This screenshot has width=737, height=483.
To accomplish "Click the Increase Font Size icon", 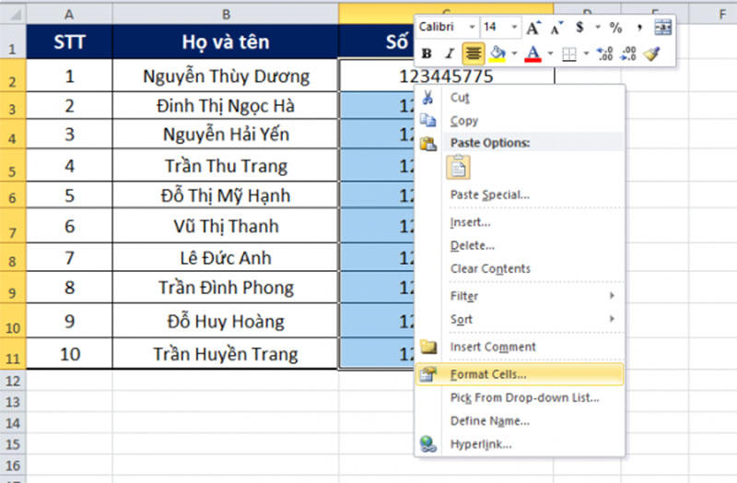I will 533,28.
